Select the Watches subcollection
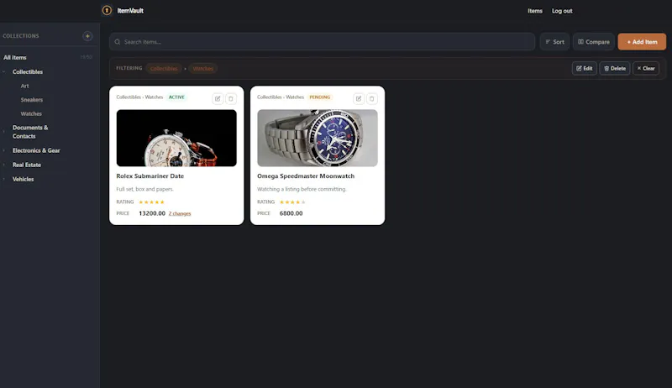 point(31,114)
